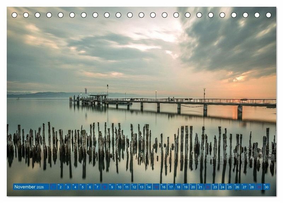Pick day 12 on the date bar
The width and height of the screenshot is (283, 203).
click(134, 187)
